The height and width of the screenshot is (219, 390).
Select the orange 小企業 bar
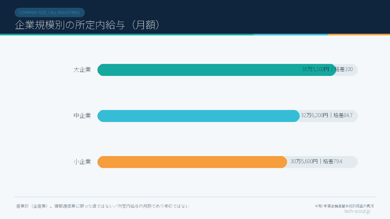click(x=192, y=162)
